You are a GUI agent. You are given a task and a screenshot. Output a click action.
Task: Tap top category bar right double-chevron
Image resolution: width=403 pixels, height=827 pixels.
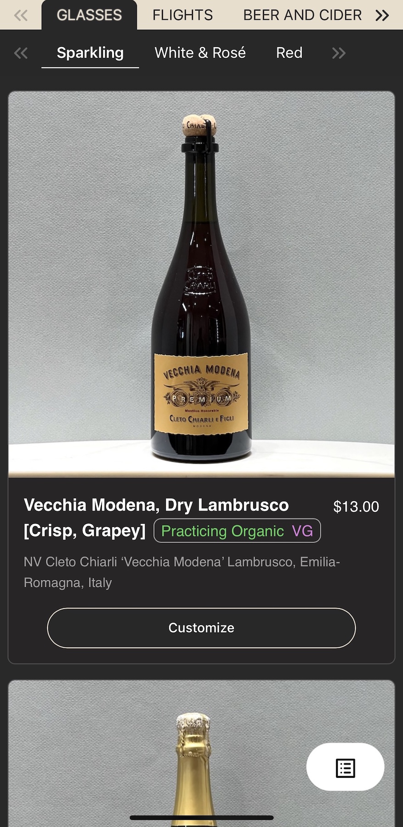pyautogui.click(x=382, y=15)
